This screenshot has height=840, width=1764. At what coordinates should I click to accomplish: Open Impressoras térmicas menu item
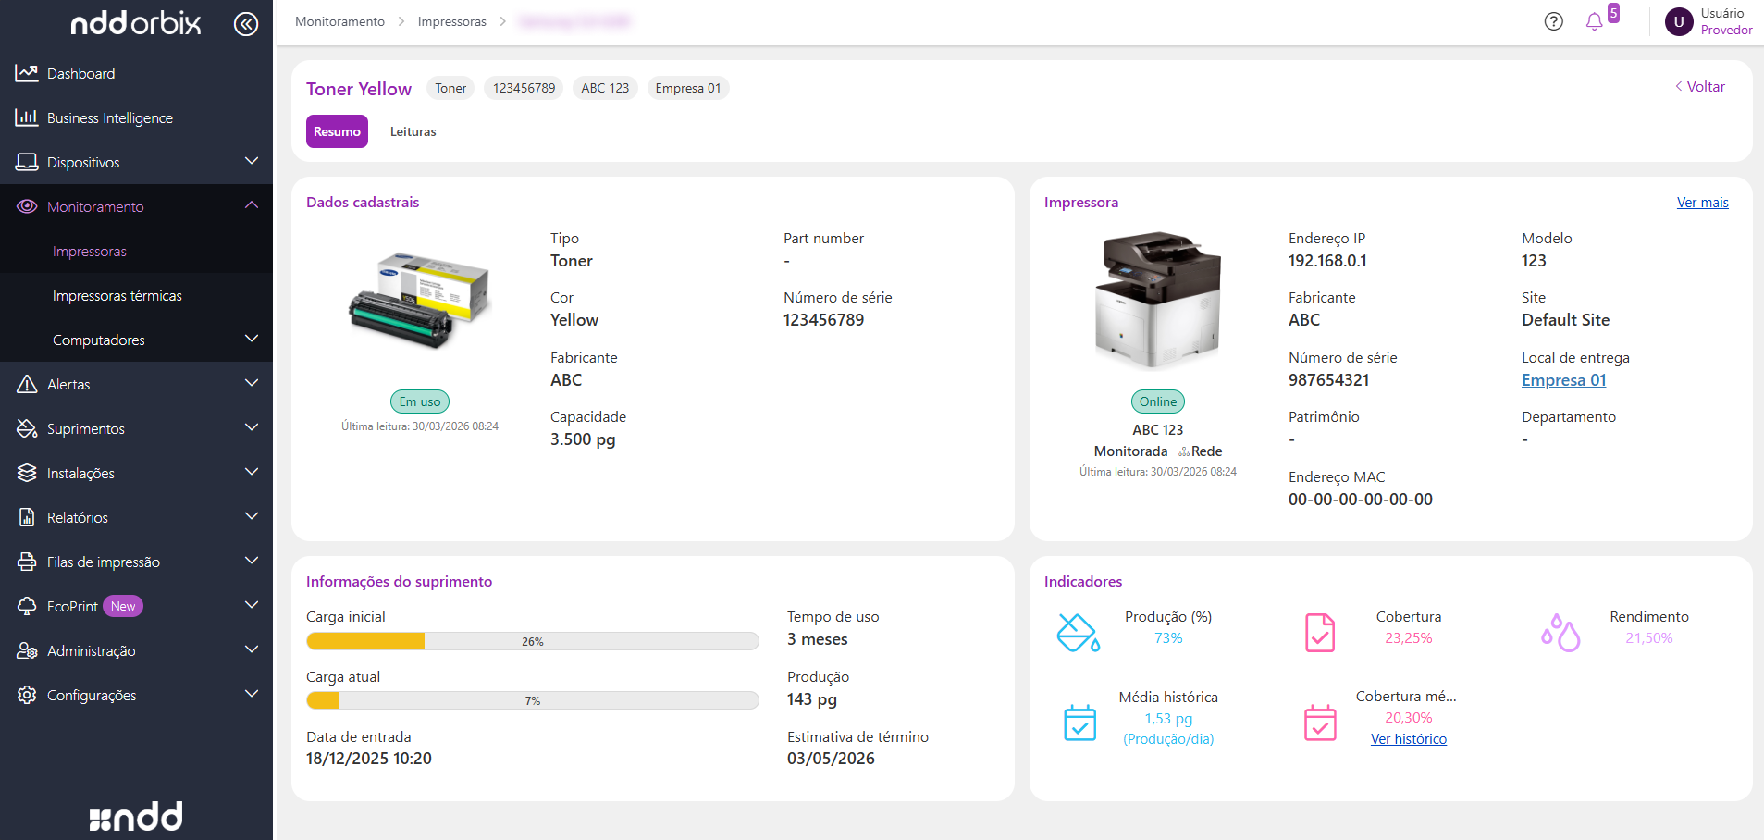tap(117, 296)
